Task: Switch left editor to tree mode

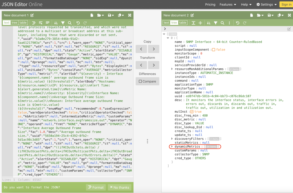Action: 15,23
